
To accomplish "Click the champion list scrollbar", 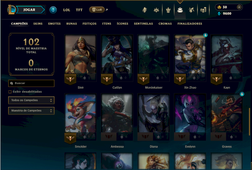I will pos(249,122).
